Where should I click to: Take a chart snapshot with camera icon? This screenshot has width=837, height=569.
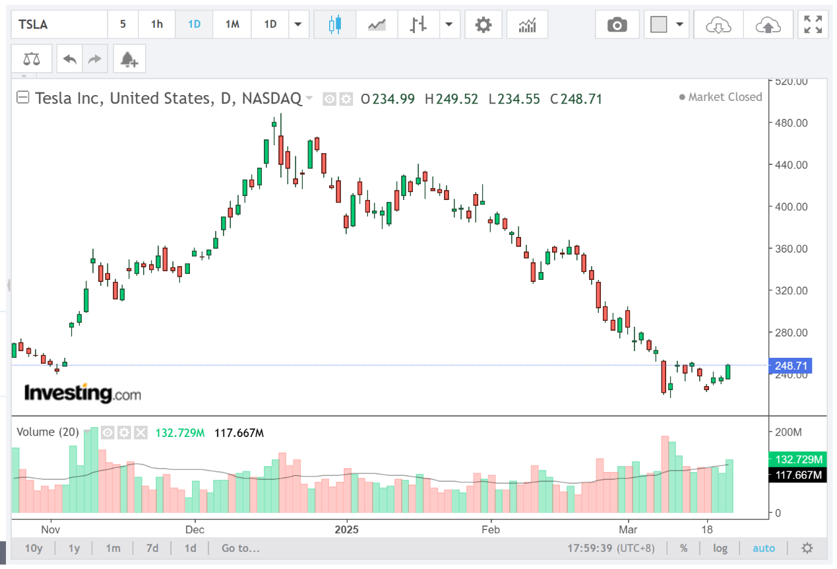tap(617, 25)
